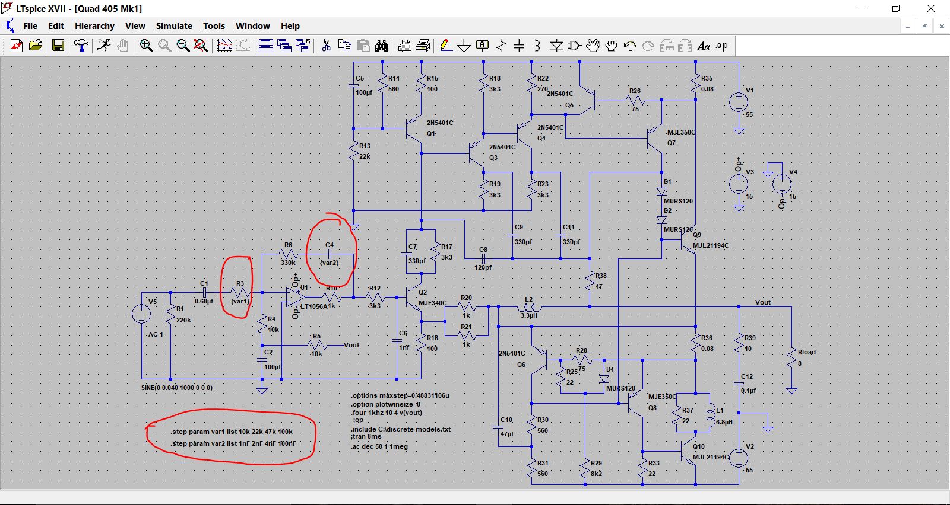Restore the inner schematic child window
Viewport: 950px width, 505px height.
point(924,26)
